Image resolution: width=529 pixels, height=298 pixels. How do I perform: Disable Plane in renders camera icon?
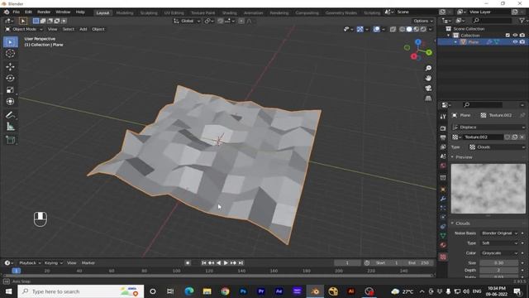coord(522,42)
